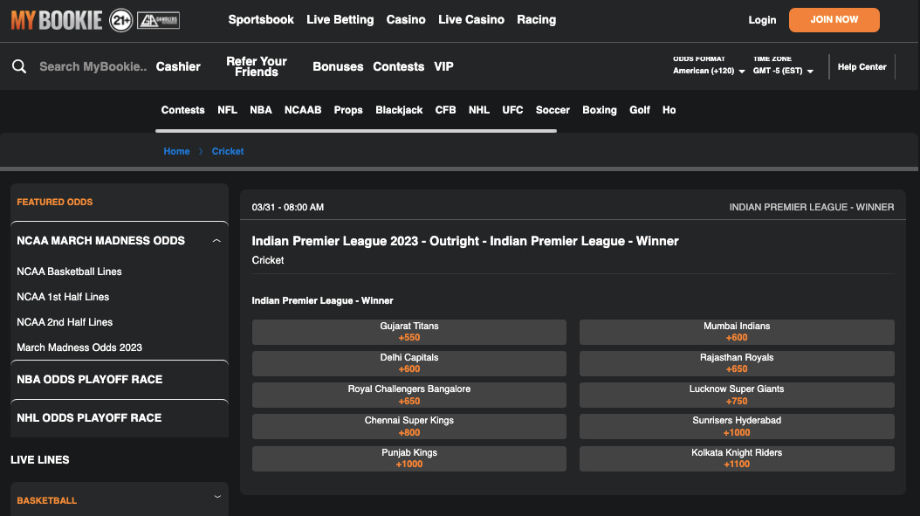
Task: Focus the Search MyBookie field
Action: click(x=93, y=66)
